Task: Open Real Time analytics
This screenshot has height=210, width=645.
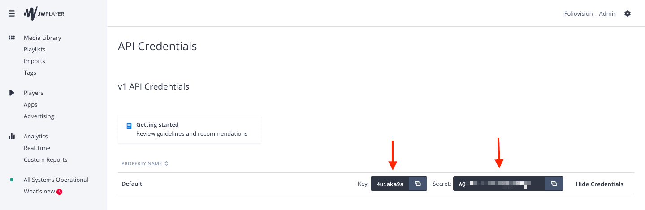Action: (x=37, y=148)
